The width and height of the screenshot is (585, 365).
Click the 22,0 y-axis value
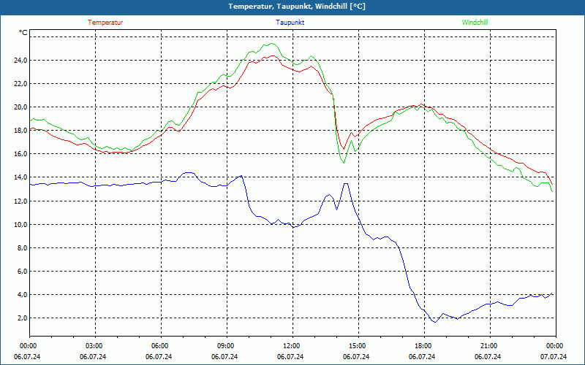click(x=20, y=84)
